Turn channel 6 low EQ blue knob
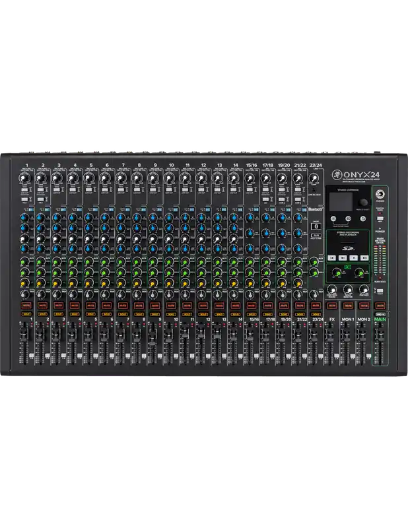The image size is (408, 528). 104,249
